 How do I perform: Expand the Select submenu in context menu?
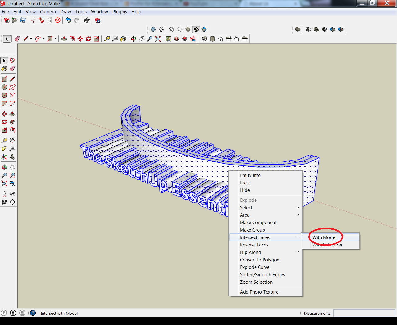[265, 208]
